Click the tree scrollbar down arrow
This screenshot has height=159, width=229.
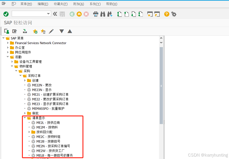pos(161,43)
